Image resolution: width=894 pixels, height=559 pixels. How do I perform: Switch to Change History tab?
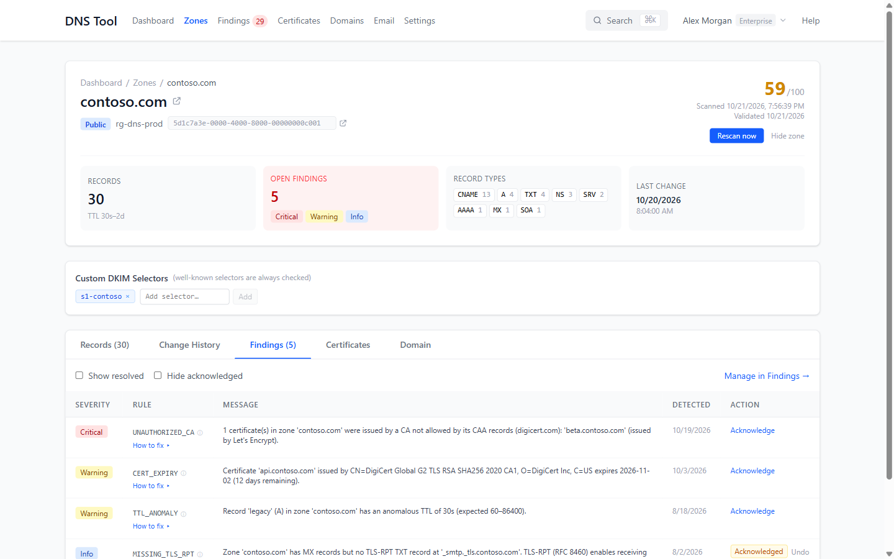[x=189, y=345]
